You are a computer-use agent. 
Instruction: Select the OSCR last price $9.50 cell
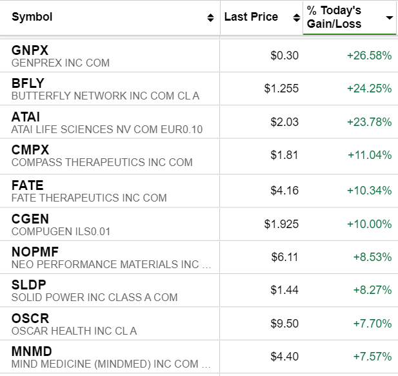(284, 324)
